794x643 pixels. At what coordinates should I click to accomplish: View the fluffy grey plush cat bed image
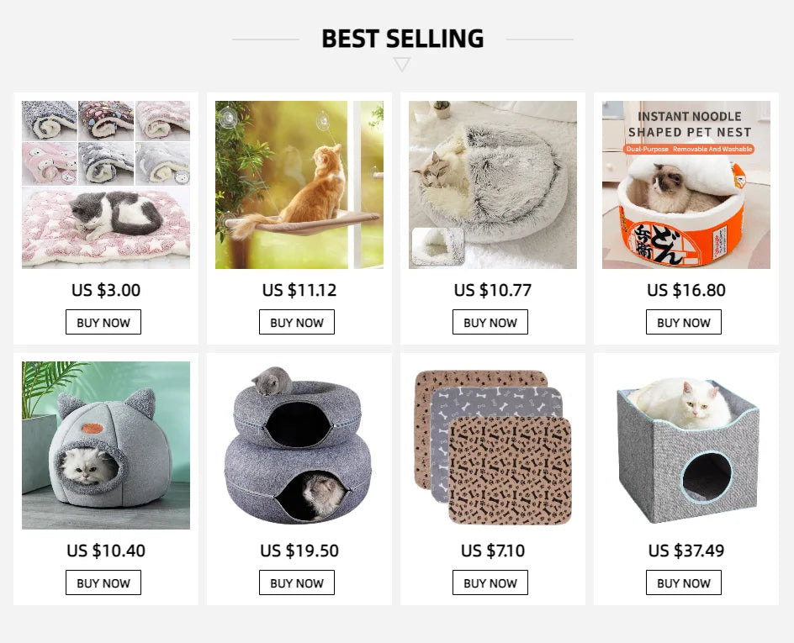pos(493,185)
